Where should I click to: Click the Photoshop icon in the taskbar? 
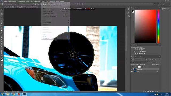pyautogui.click(x=24, y=94)
